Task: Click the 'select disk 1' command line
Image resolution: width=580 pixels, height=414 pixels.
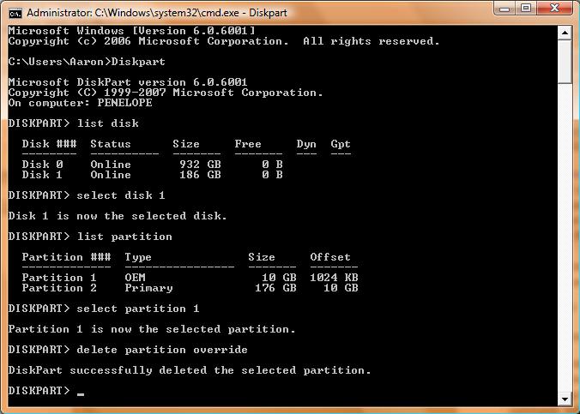Action: pos(87,195)
